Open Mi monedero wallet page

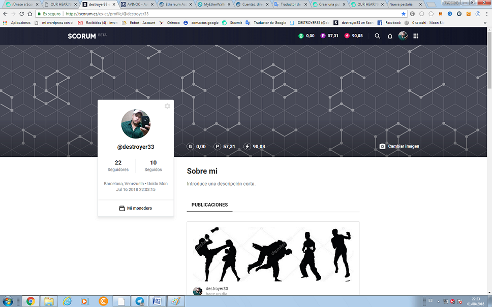[136, 208]
